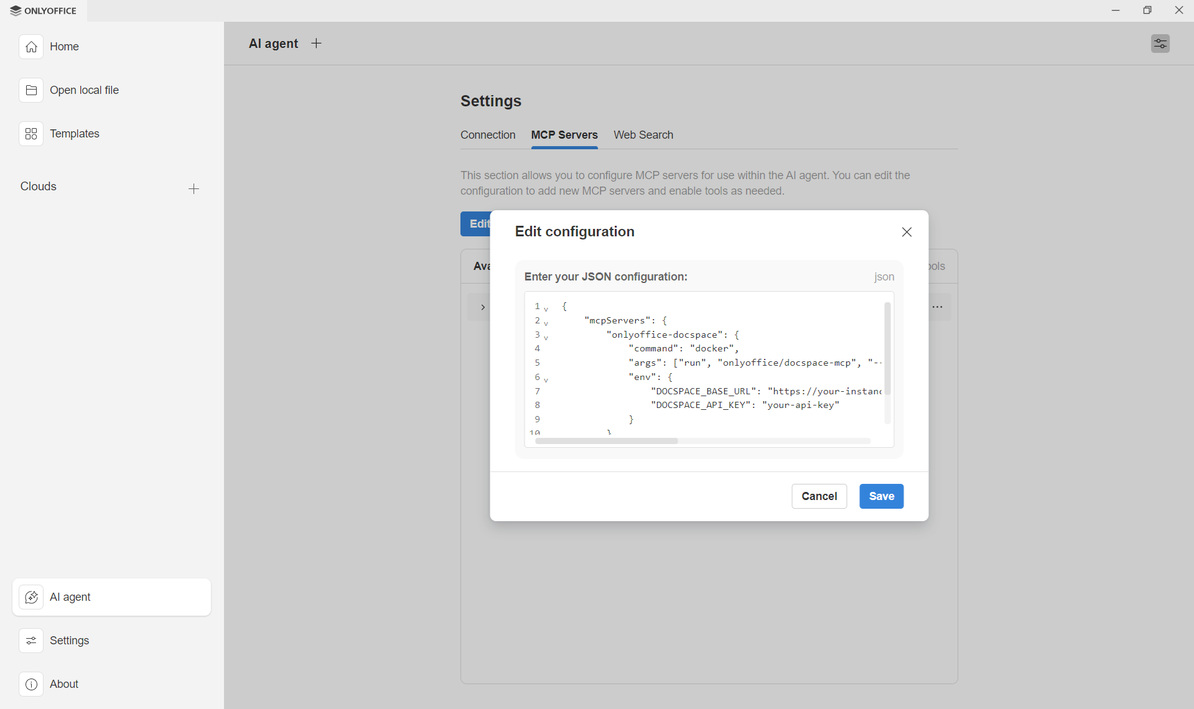Click the Open local file icon
Image resolution: width=1194 pixels, height=709 pixels.
pos(31,90)
